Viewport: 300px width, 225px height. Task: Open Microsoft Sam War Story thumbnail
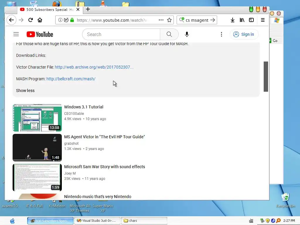(37, 177)
